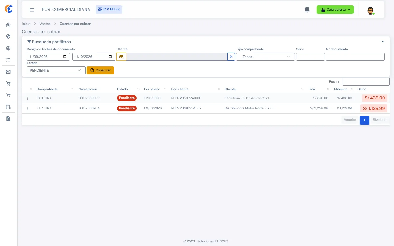Click the S/ 1,129.99 saldo value
Viewport: 394px width, 246px height.
pyautogui.click(x=374, y=109)
